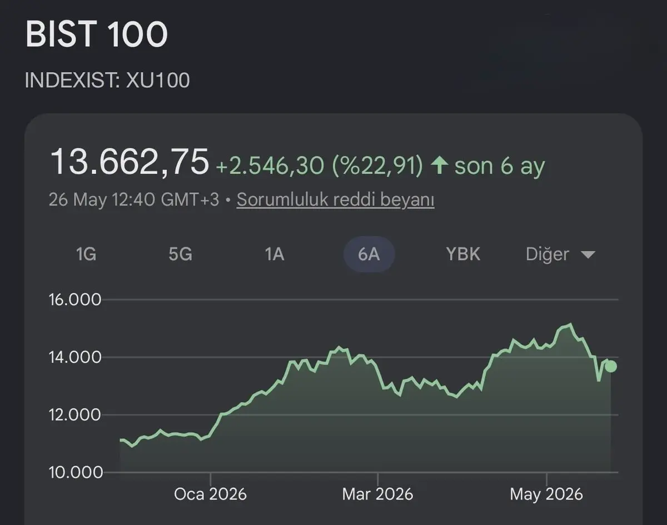Image resolution: width=667 pixels, height=525 pixels.
Task: Click the green up arrow beside son 6 ay
Action: coord(440,165)
